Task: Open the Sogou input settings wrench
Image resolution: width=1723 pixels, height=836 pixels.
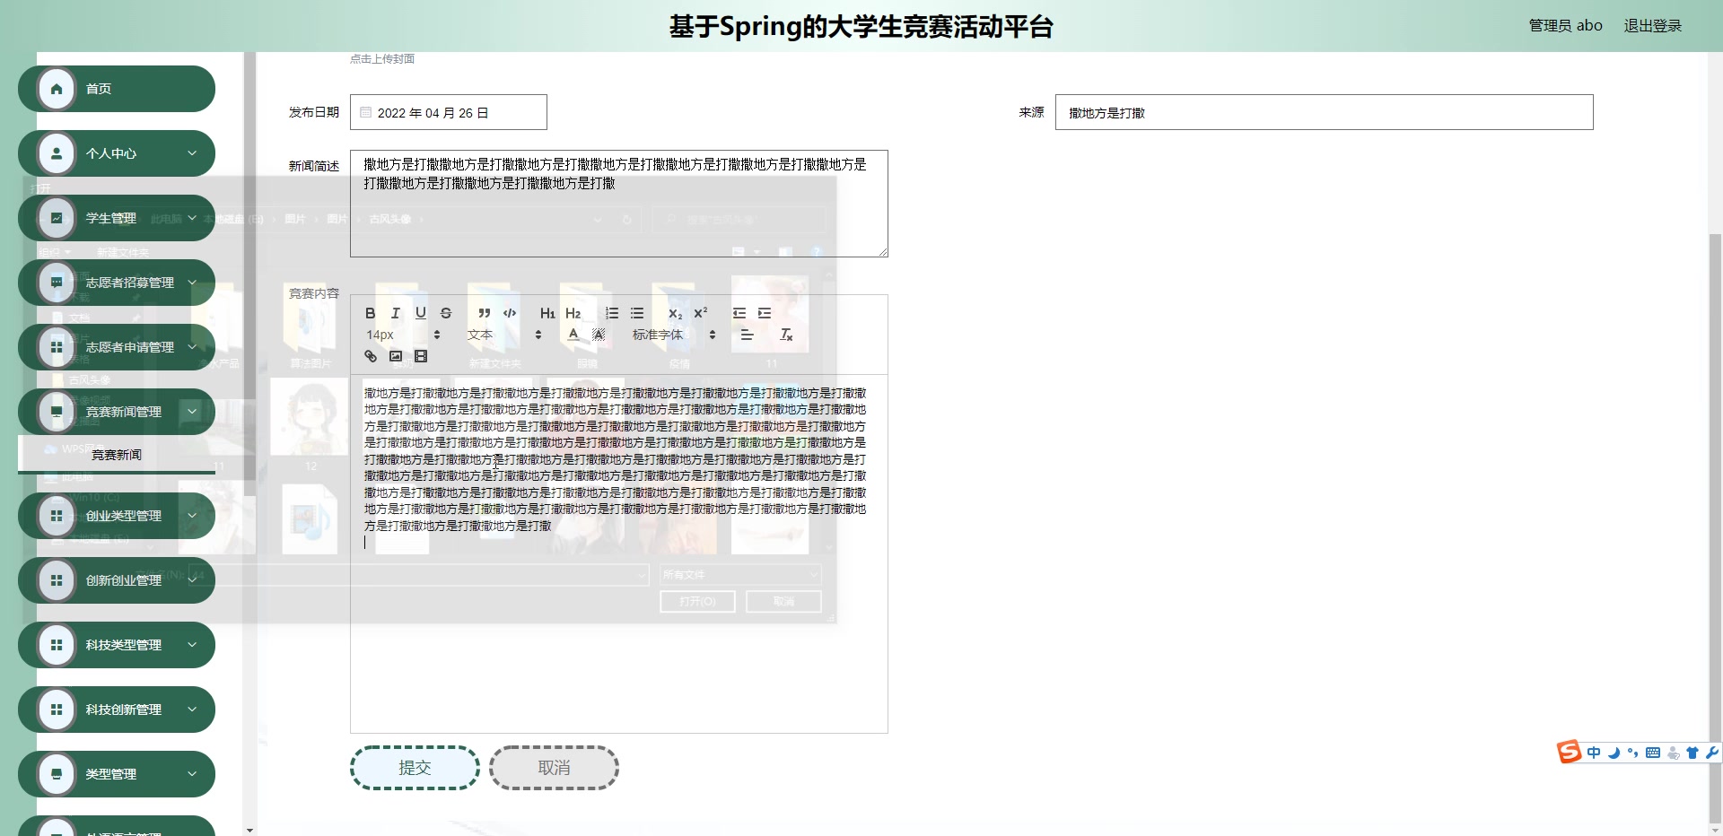Action: click(x=1712, y=753)
